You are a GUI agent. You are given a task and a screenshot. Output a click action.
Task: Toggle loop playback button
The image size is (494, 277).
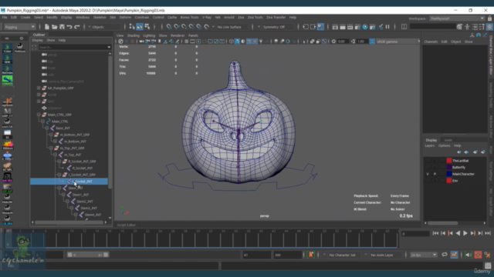click(x=445, y=255)
